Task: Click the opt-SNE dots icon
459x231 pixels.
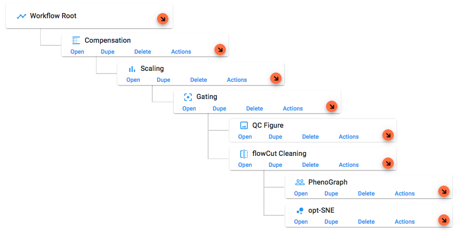Action: coord(300,211)
